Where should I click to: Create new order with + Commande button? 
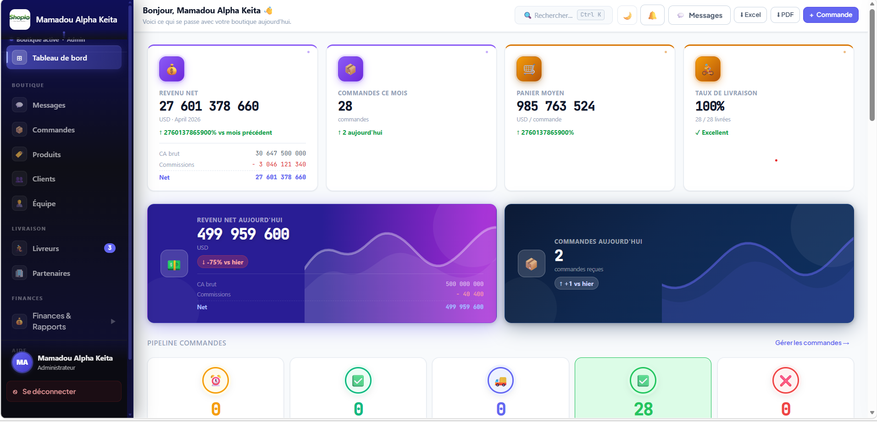831,15
